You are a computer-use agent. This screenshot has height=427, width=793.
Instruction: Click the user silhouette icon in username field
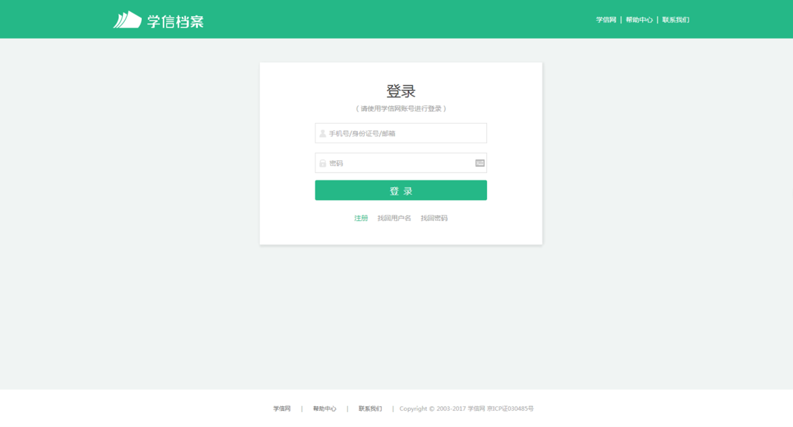point(322,133)
